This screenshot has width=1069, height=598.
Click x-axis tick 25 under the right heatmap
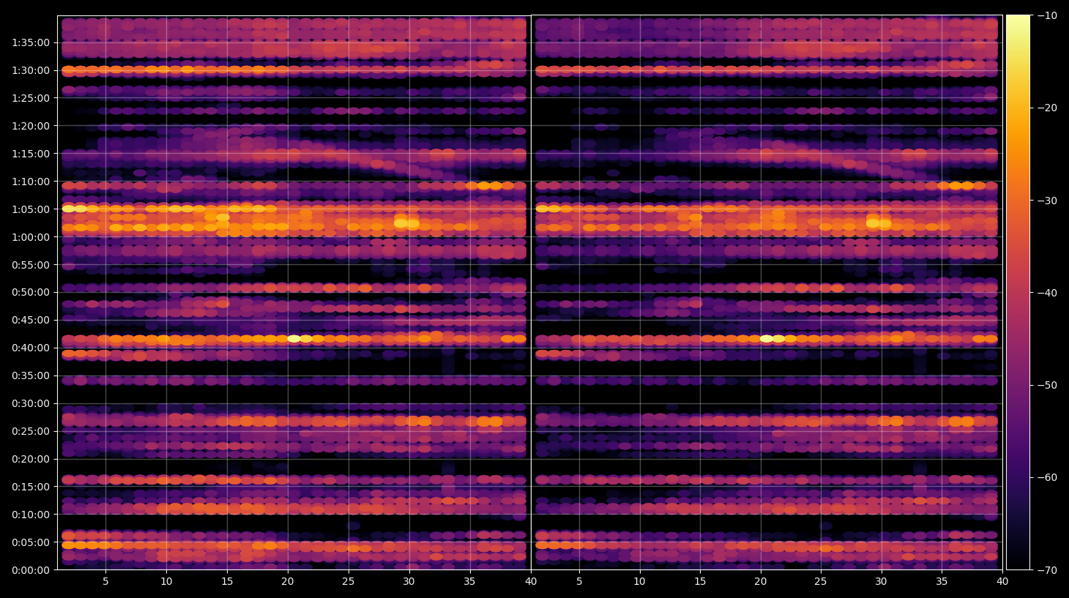821,582
